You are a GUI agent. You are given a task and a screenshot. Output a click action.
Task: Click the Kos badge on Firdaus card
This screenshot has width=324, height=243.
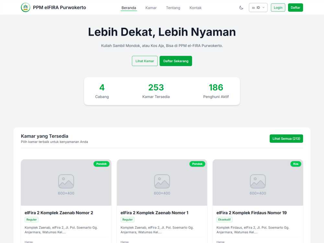pyautogui.click(x=296, y=164)
